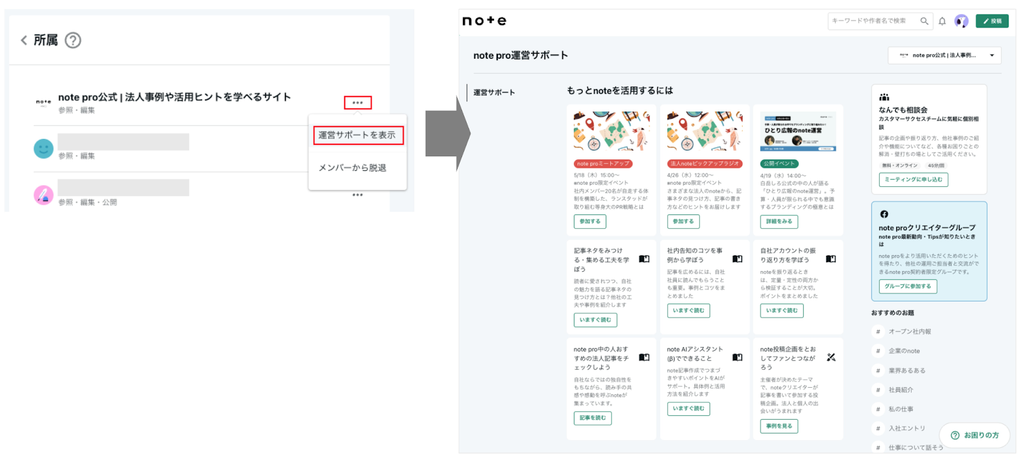The height and width of the screenshot is (456, 1020).
Task: Click 参加する on note proミートアップ card
Action: 590,221
